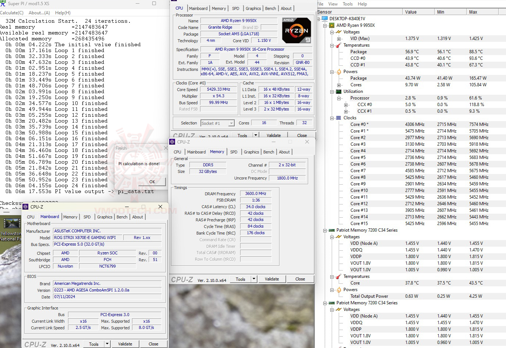Expand the VID (Max) entry
The height and width of the screenshot is (348, 506).
click(339, 39)
